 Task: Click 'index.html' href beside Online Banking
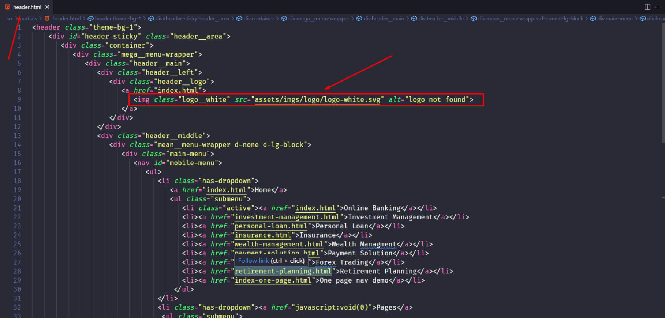coord(315,208)
